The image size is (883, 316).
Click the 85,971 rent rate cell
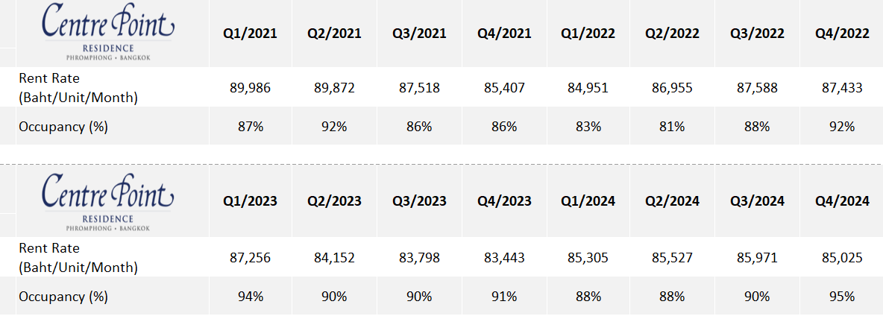pos(757,258)
